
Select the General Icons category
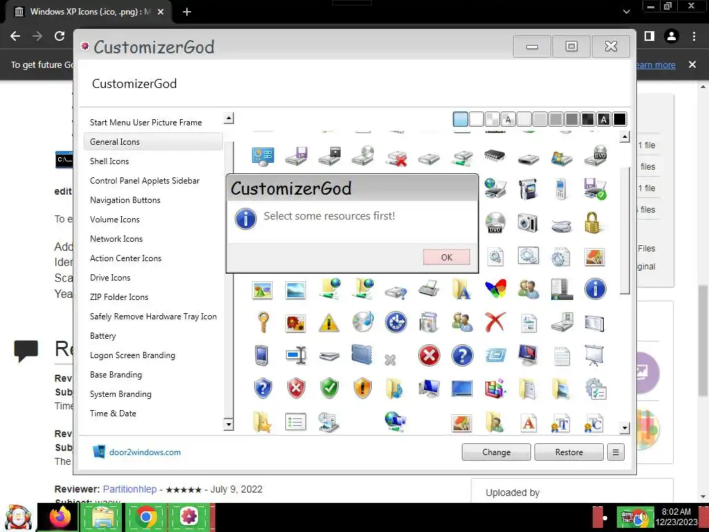(153, 141)
